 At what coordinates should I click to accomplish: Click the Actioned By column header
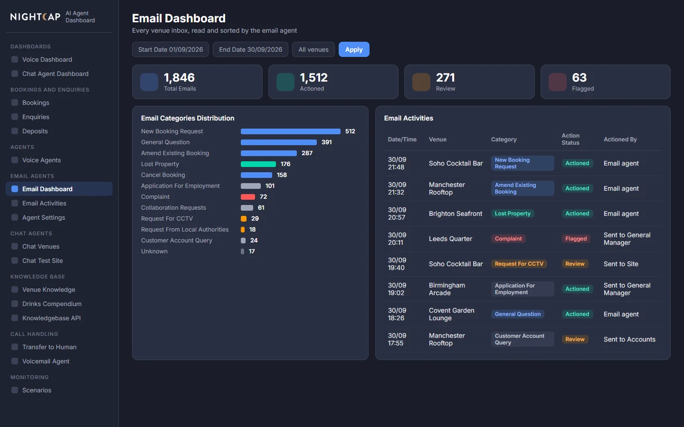620,139
